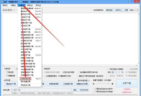
Task: Open 网址验证工具 from Tools menu
Action: (30, 85)
